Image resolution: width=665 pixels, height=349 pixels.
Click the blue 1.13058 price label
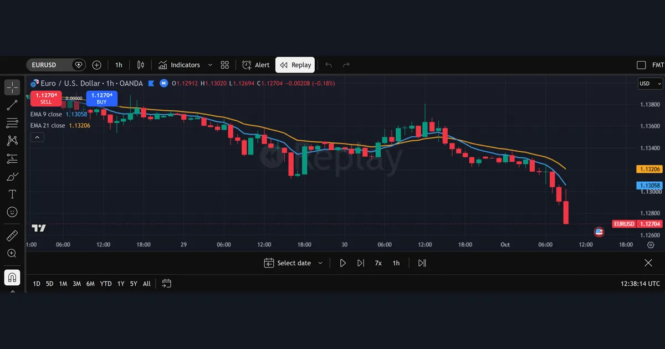point(649,186)
